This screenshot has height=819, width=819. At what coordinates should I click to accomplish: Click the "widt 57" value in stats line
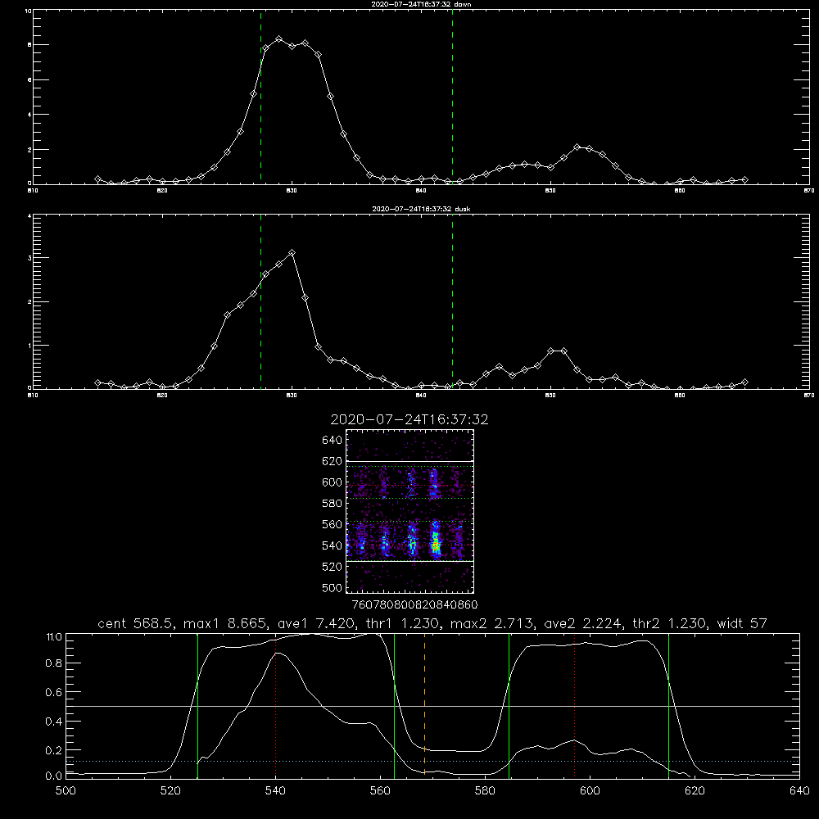(x=742, y=623)
